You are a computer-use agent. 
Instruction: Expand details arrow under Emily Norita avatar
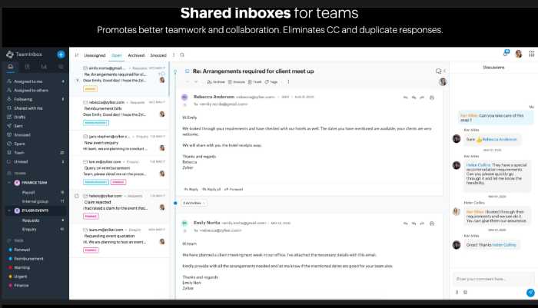pyautogui.click(x=184, y=230)
